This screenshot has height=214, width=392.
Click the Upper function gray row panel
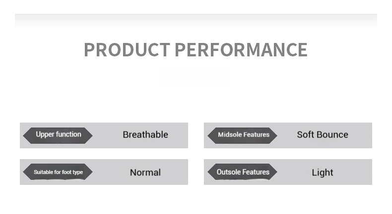click(104, 135)
